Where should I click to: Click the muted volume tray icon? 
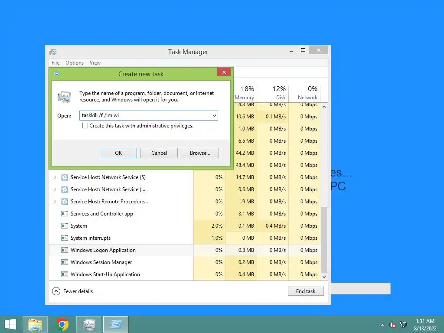click(x=392, y=325)
